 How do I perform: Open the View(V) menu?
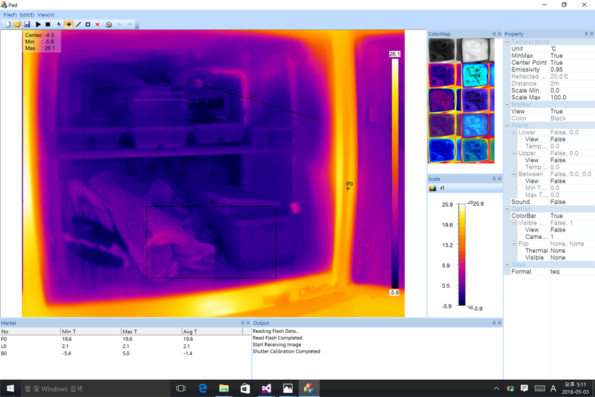point(46,15)
